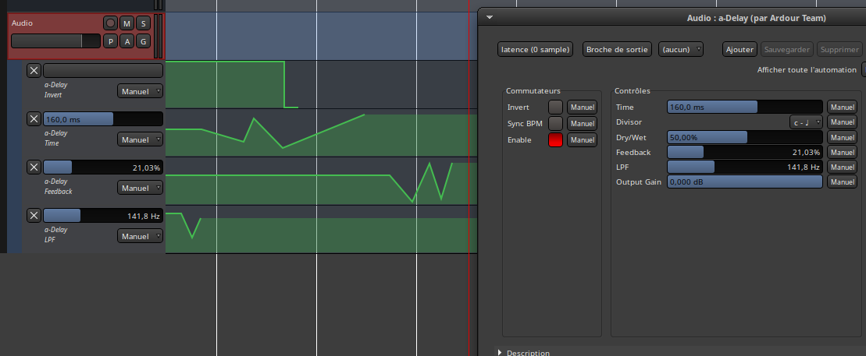
Task: Open the Audio track playlist (P) button
Action: [110, 41]
